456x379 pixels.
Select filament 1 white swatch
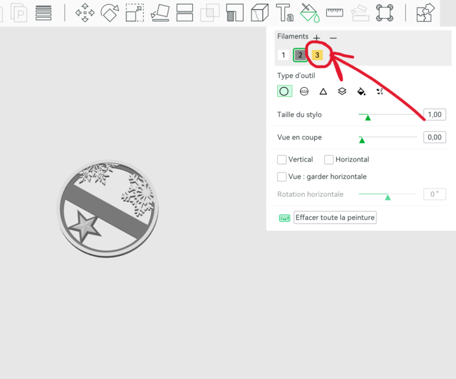click(x=283, y=55)
